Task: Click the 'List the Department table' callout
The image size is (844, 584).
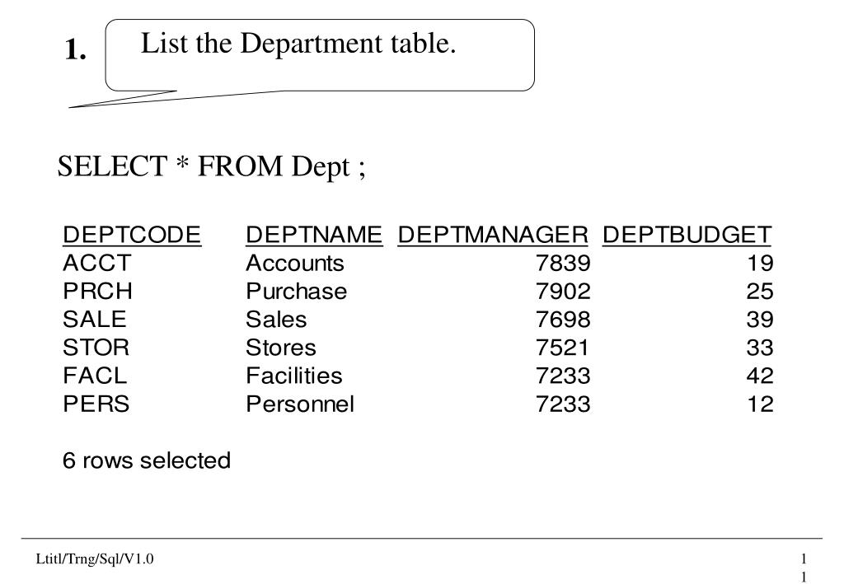Action: coord(320,55)
